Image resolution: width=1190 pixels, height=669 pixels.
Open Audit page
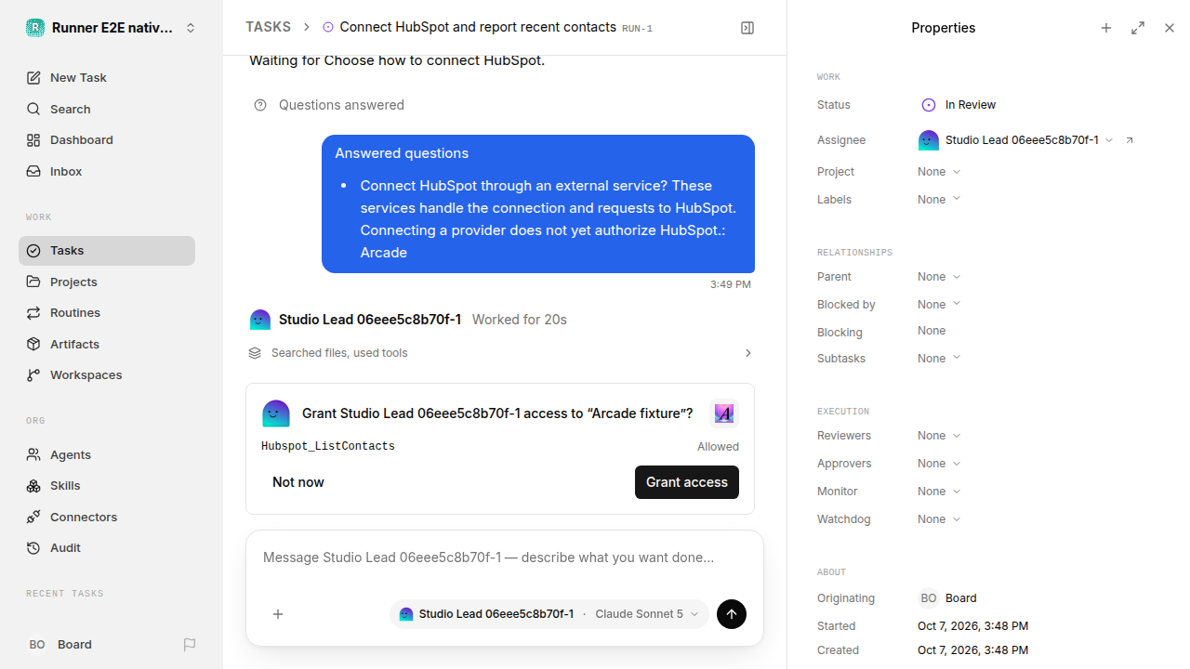click(107, 548)
